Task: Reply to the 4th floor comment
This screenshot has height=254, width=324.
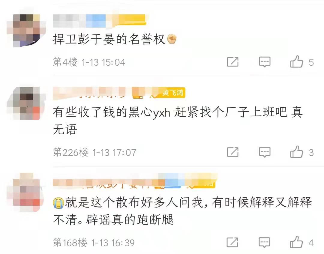Action: point(265,62)
